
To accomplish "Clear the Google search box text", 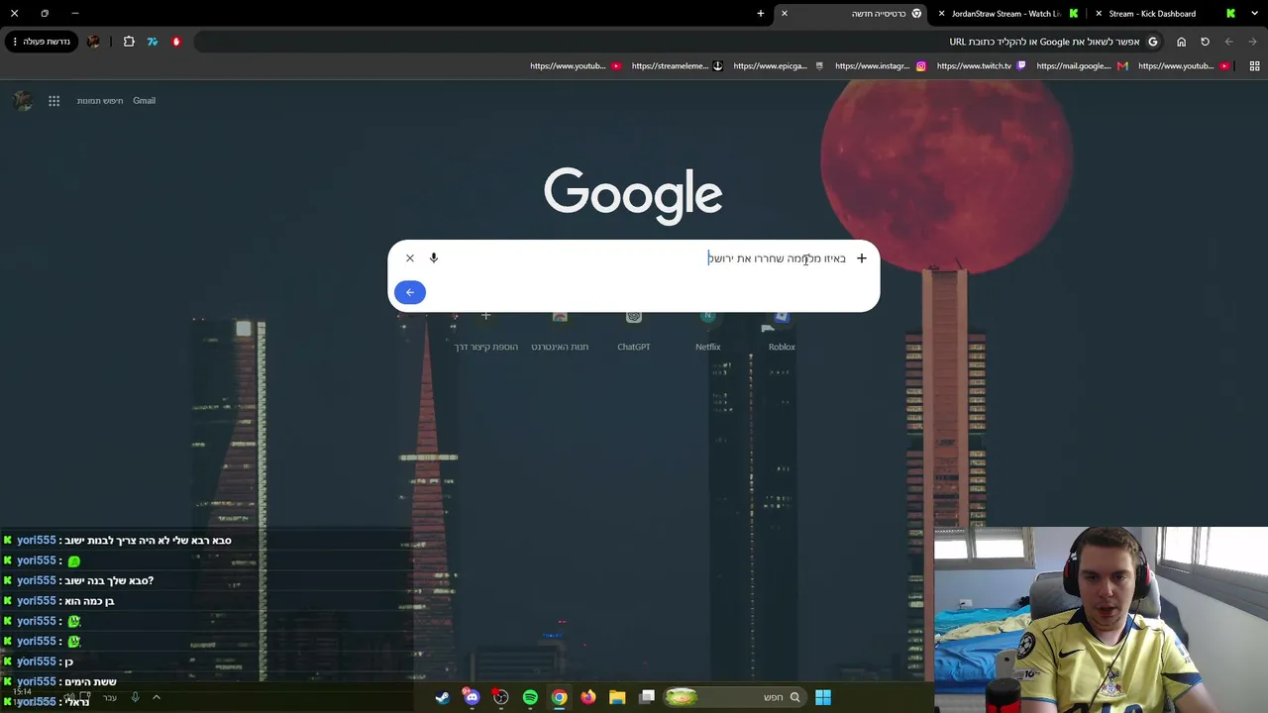I will pos(410,258).
